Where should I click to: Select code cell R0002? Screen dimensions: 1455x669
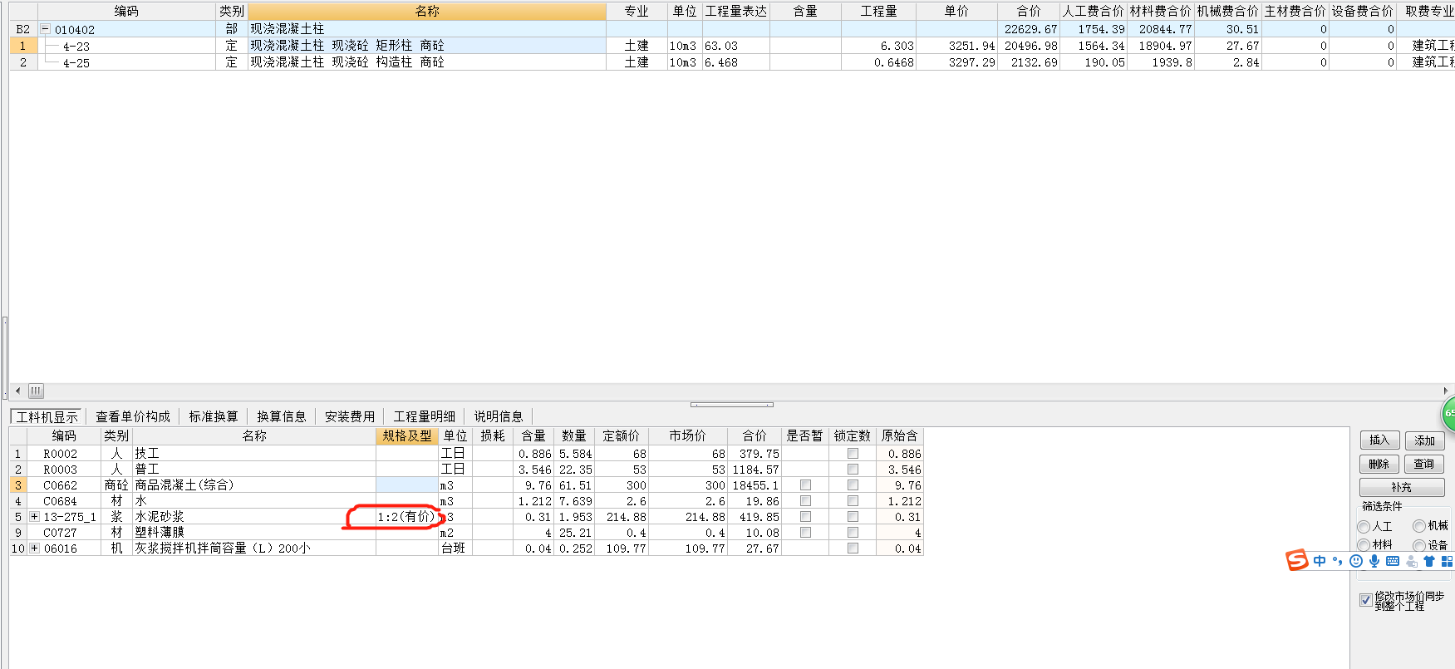point(64,454)
